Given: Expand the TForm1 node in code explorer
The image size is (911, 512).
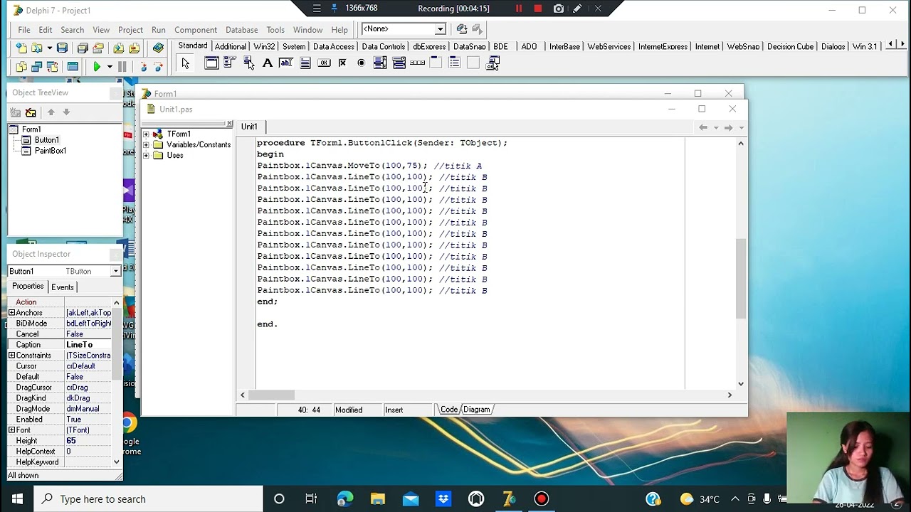Looking at the screenshot, I should coord(147,134).
